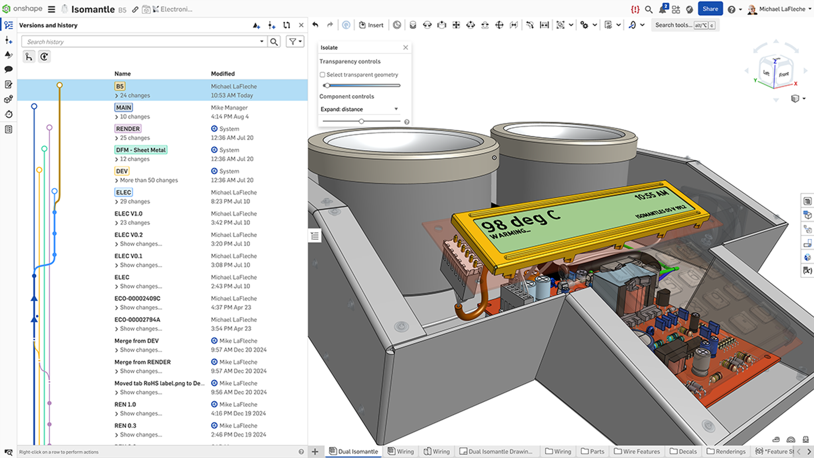Image resolution: width=814 pixels, height=458 pixels.
Task: Enable the Select transparent geometry checkbox
Action: click(322, 74)
